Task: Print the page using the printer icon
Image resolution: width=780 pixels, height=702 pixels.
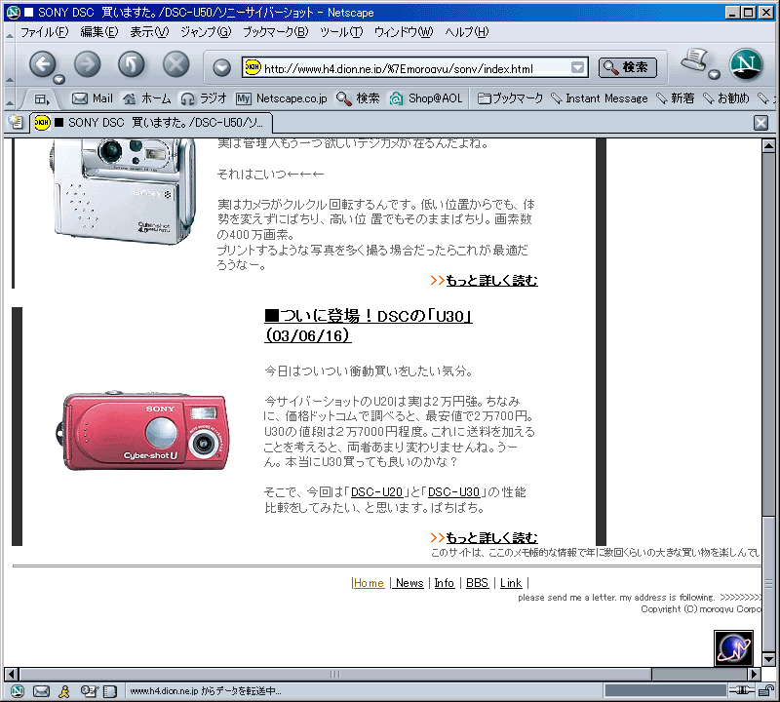Action: (x=695, y=60)
